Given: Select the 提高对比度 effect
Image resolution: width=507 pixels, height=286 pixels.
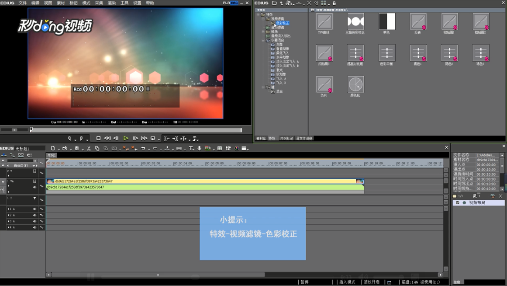Looking at the screenshot, I should [x=355, y=53].
